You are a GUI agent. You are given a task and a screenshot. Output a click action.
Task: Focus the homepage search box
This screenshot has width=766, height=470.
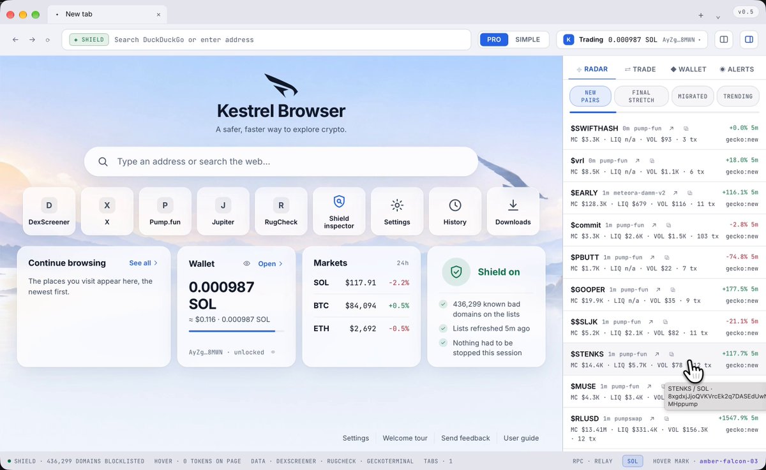pyautogui.click(x=281, y=162)
